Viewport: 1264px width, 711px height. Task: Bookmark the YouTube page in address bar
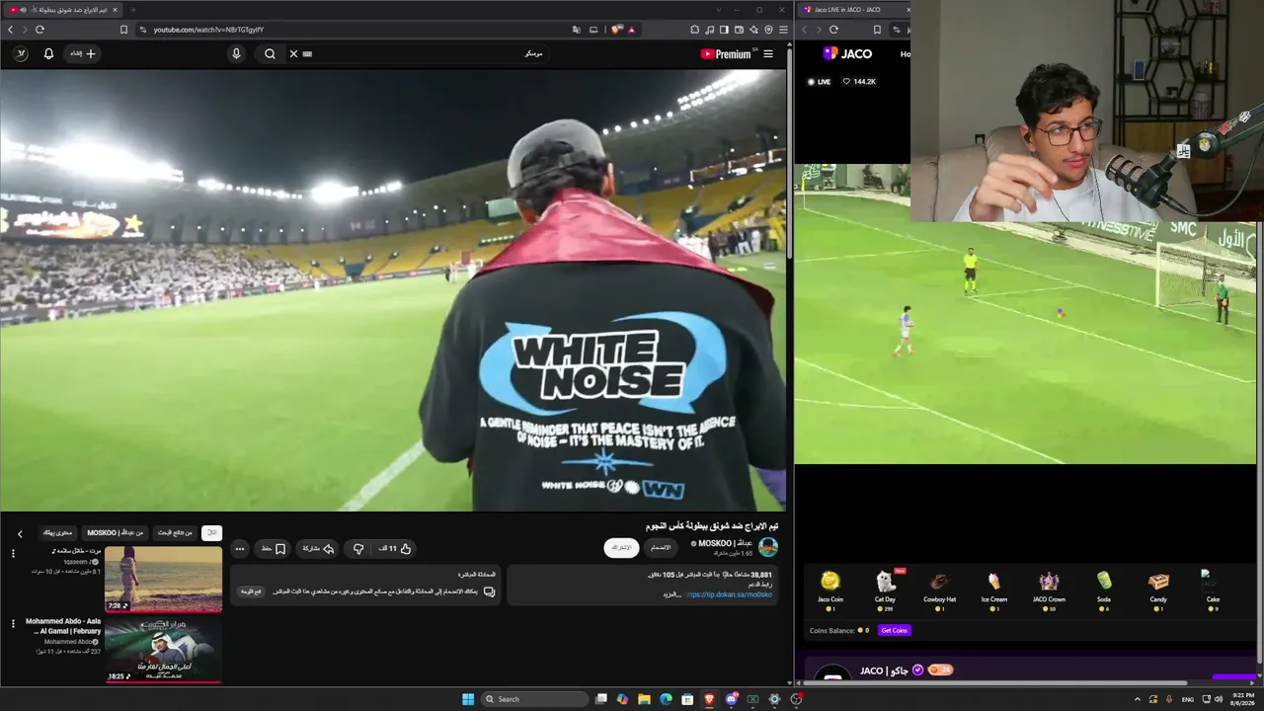123,30
